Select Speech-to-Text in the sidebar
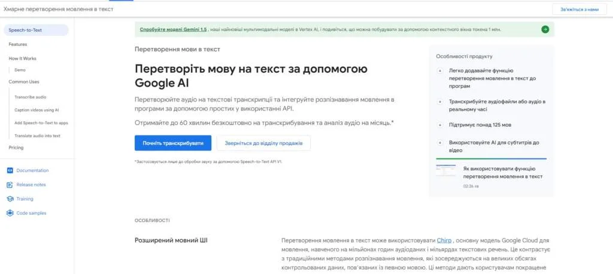The width and height of the screenshot is (613, 274). tap(36, 30)
